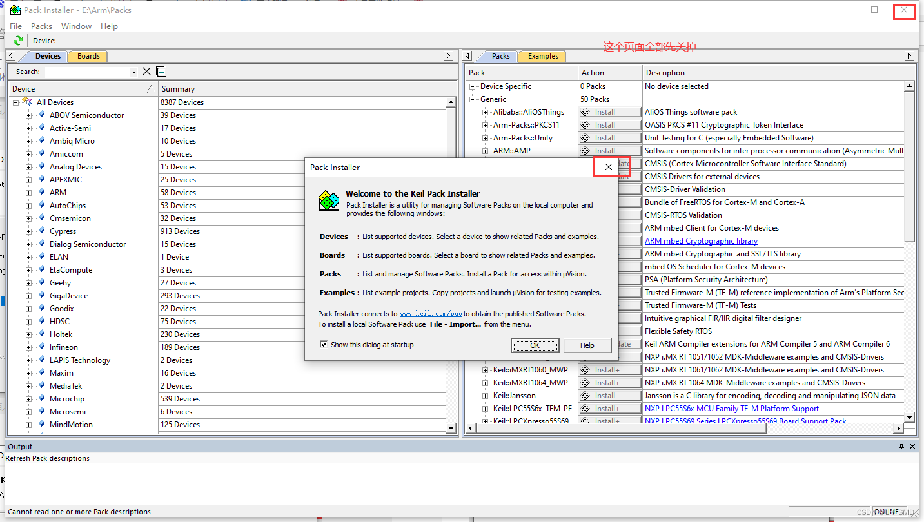The width and height of the screenshot is (924, 522).
Task: Click the blue chip icon beside Cypress
Action: (43, 231)
